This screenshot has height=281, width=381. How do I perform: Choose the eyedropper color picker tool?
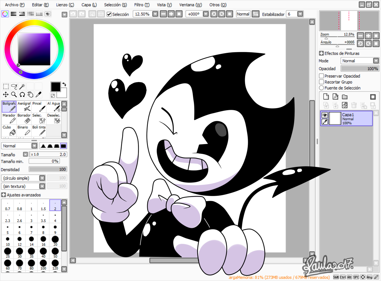click(38, 94)
